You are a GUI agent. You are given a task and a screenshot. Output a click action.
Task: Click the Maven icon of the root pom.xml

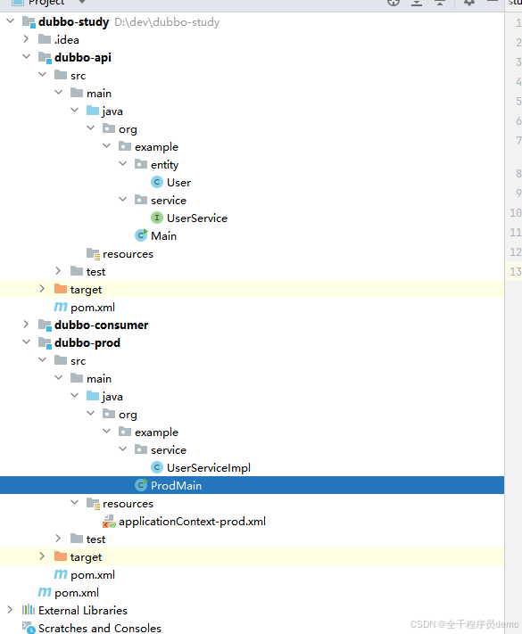pos(45,592)
